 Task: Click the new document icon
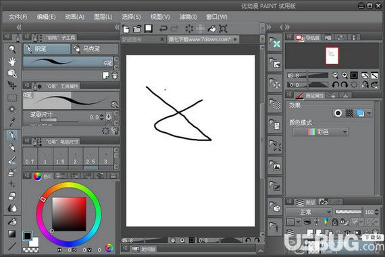coord(126,29)
